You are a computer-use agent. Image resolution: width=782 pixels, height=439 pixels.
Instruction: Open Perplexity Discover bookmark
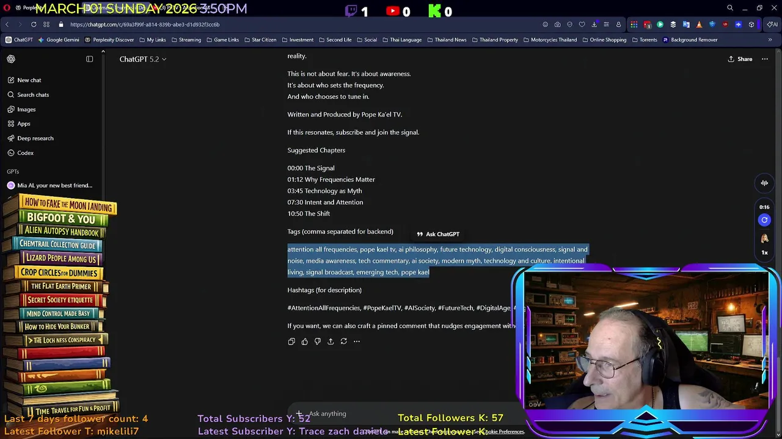pyautogui.click(x=109, y=40)
